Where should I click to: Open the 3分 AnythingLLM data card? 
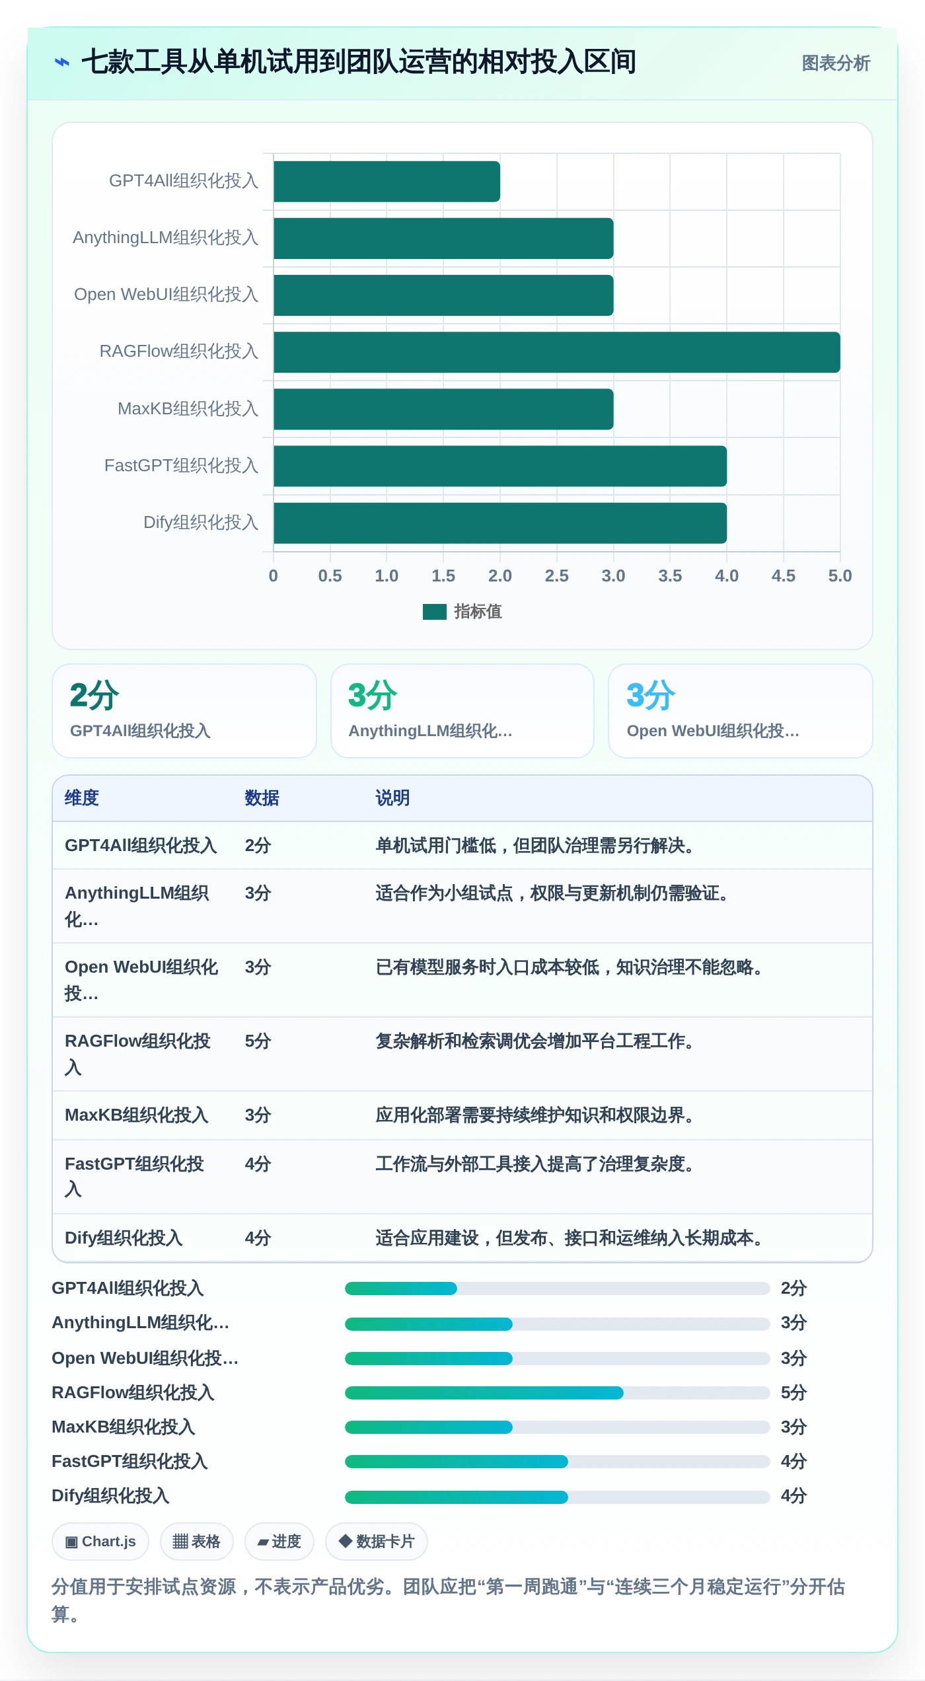tap(462, 711)
